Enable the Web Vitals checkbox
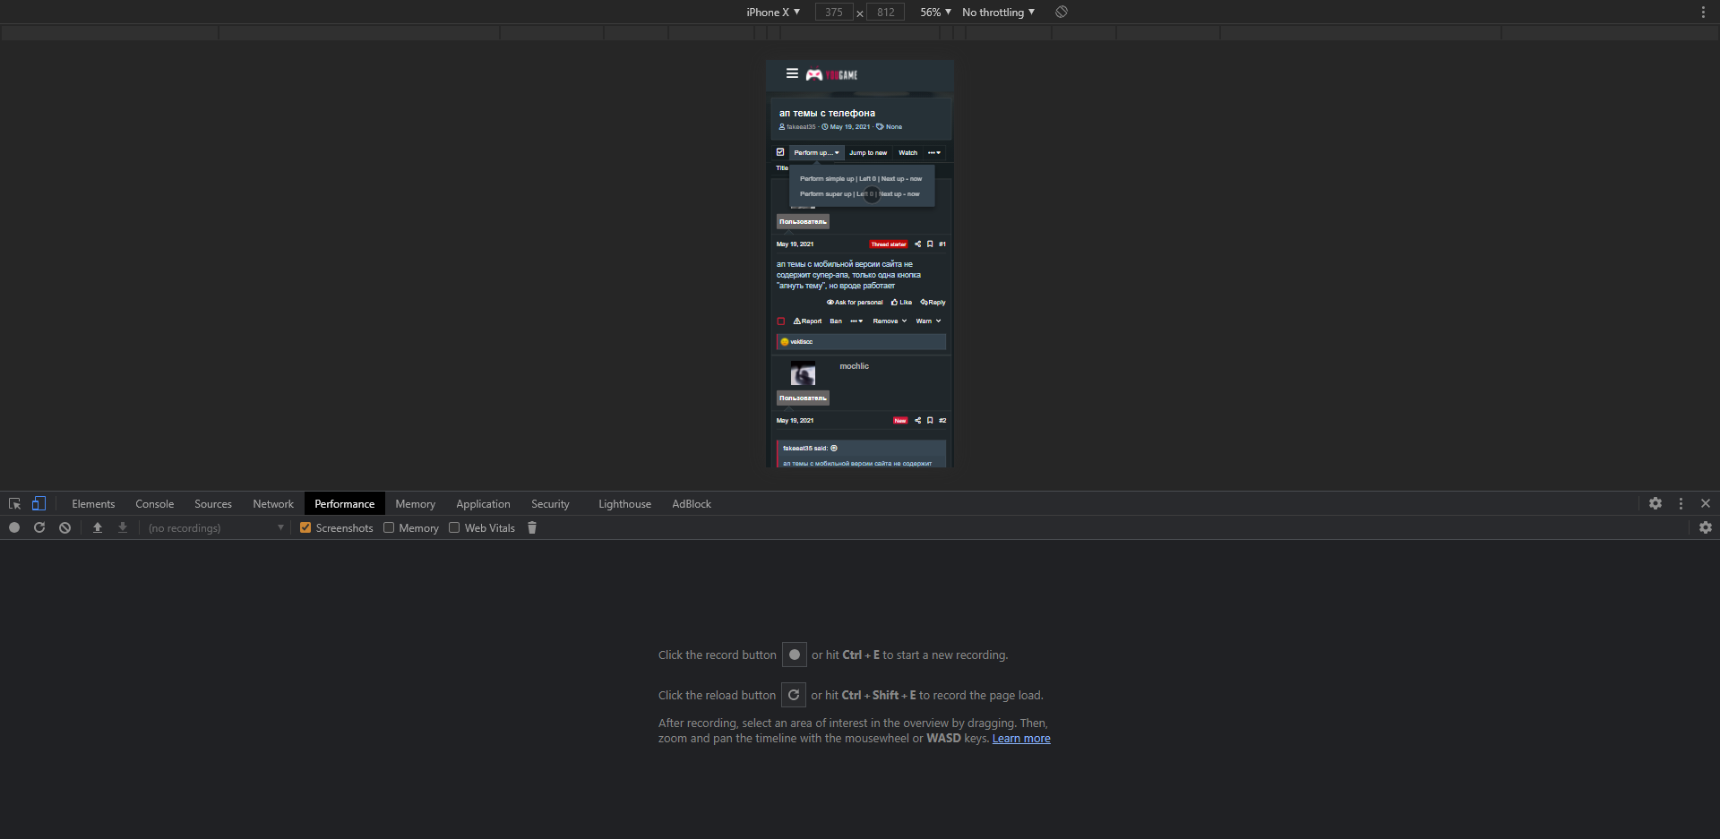1720x839 pixels. [x=454, y=528]
